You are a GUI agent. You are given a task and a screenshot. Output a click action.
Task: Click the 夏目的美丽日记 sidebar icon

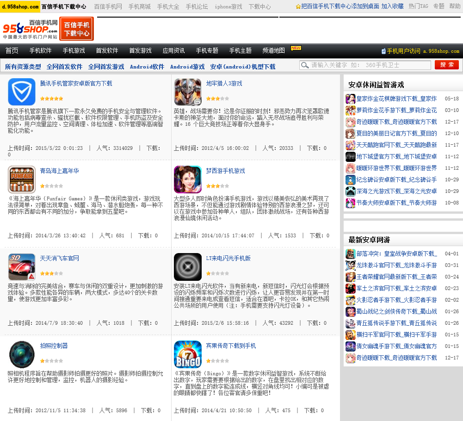[350, 133]
